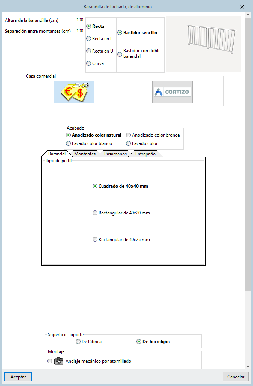253x386 pixels.
Task: Open the Entrepaño tab
Action: tap(145, 154)
